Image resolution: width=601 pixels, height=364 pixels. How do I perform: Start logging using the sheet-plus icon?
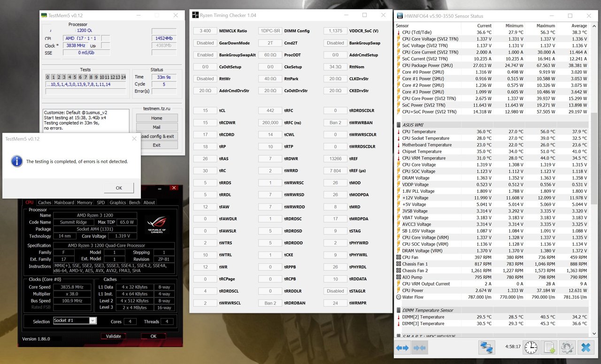click(549, 348)
